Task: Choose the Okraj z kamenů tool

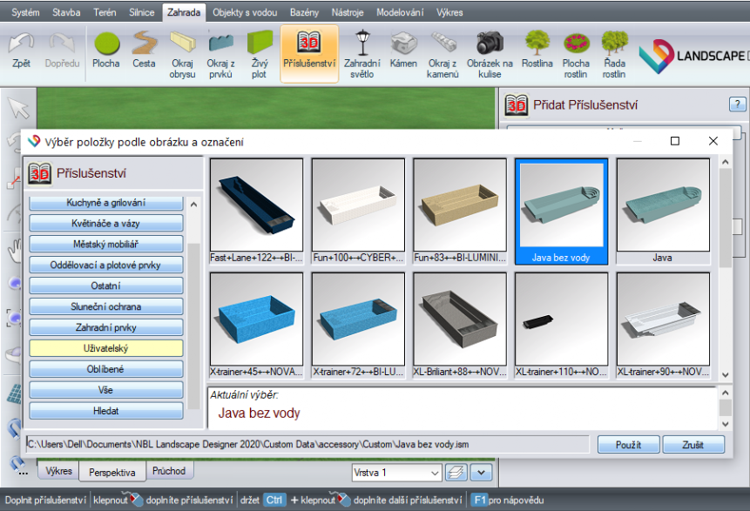Action: 443,55
